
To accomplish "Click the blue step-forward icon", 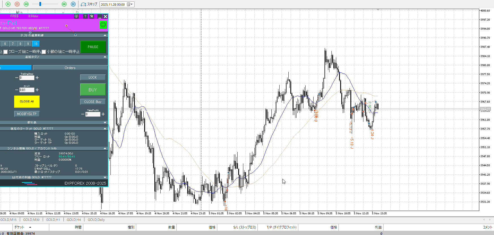I will [73, 4].
